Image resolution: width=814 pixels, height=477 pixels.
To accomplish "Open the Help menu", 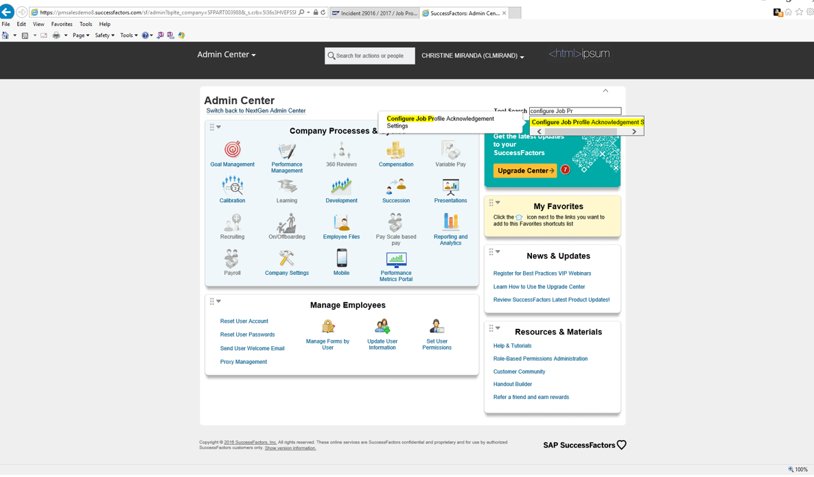I will [x=105, y=24].
